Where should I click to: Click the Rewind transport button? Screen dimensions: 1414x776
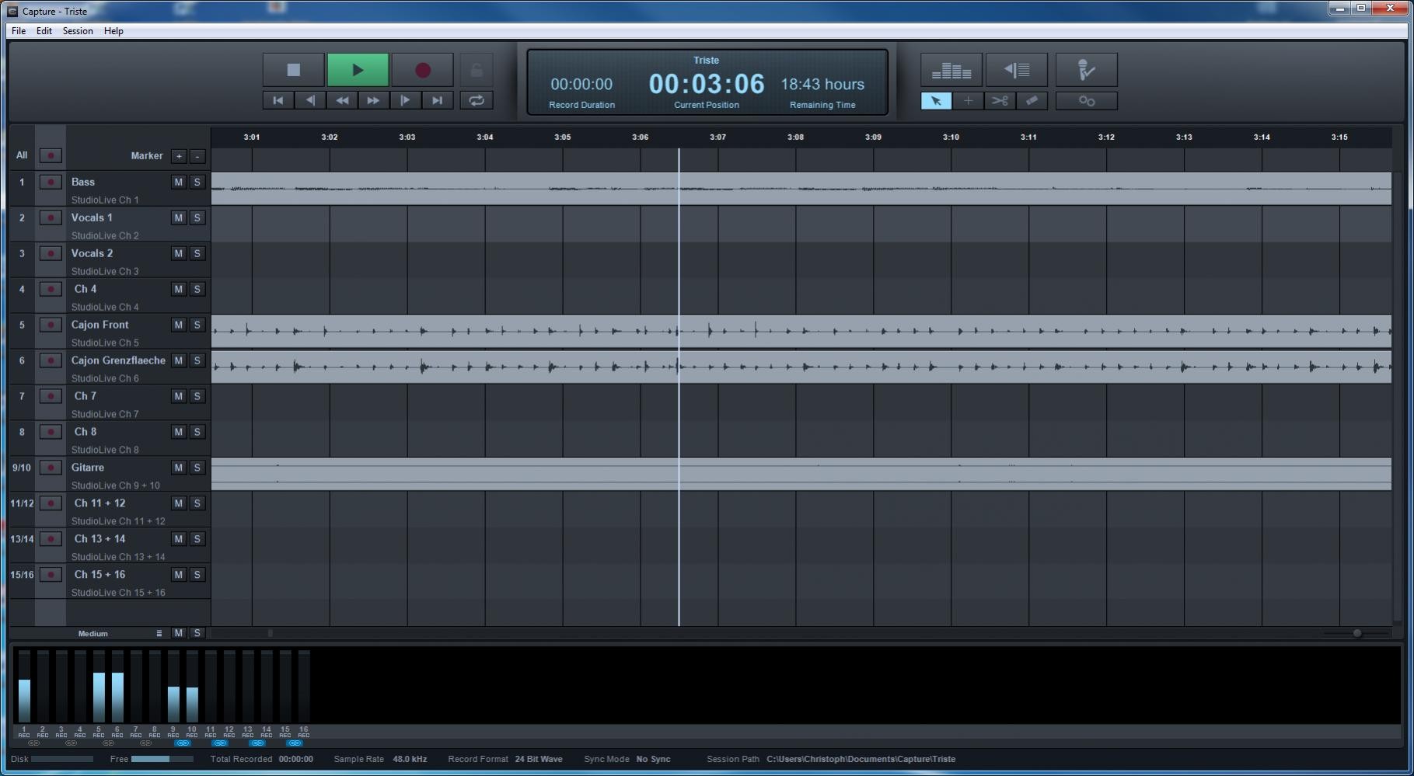point(342,100)
